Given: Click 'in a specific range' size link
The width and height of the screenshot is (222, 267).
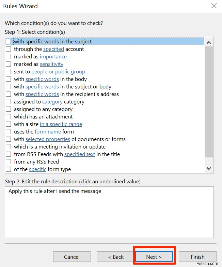Looking at the screenshot, I should click(61, 124).
